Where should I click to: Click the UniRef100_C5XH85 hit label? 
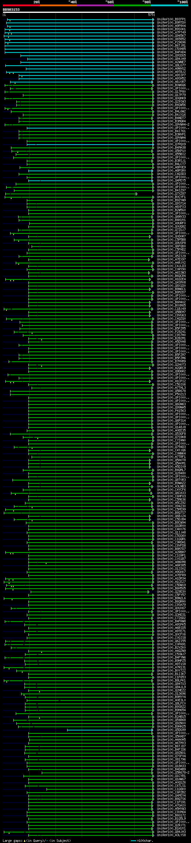[x=171, y=49]
